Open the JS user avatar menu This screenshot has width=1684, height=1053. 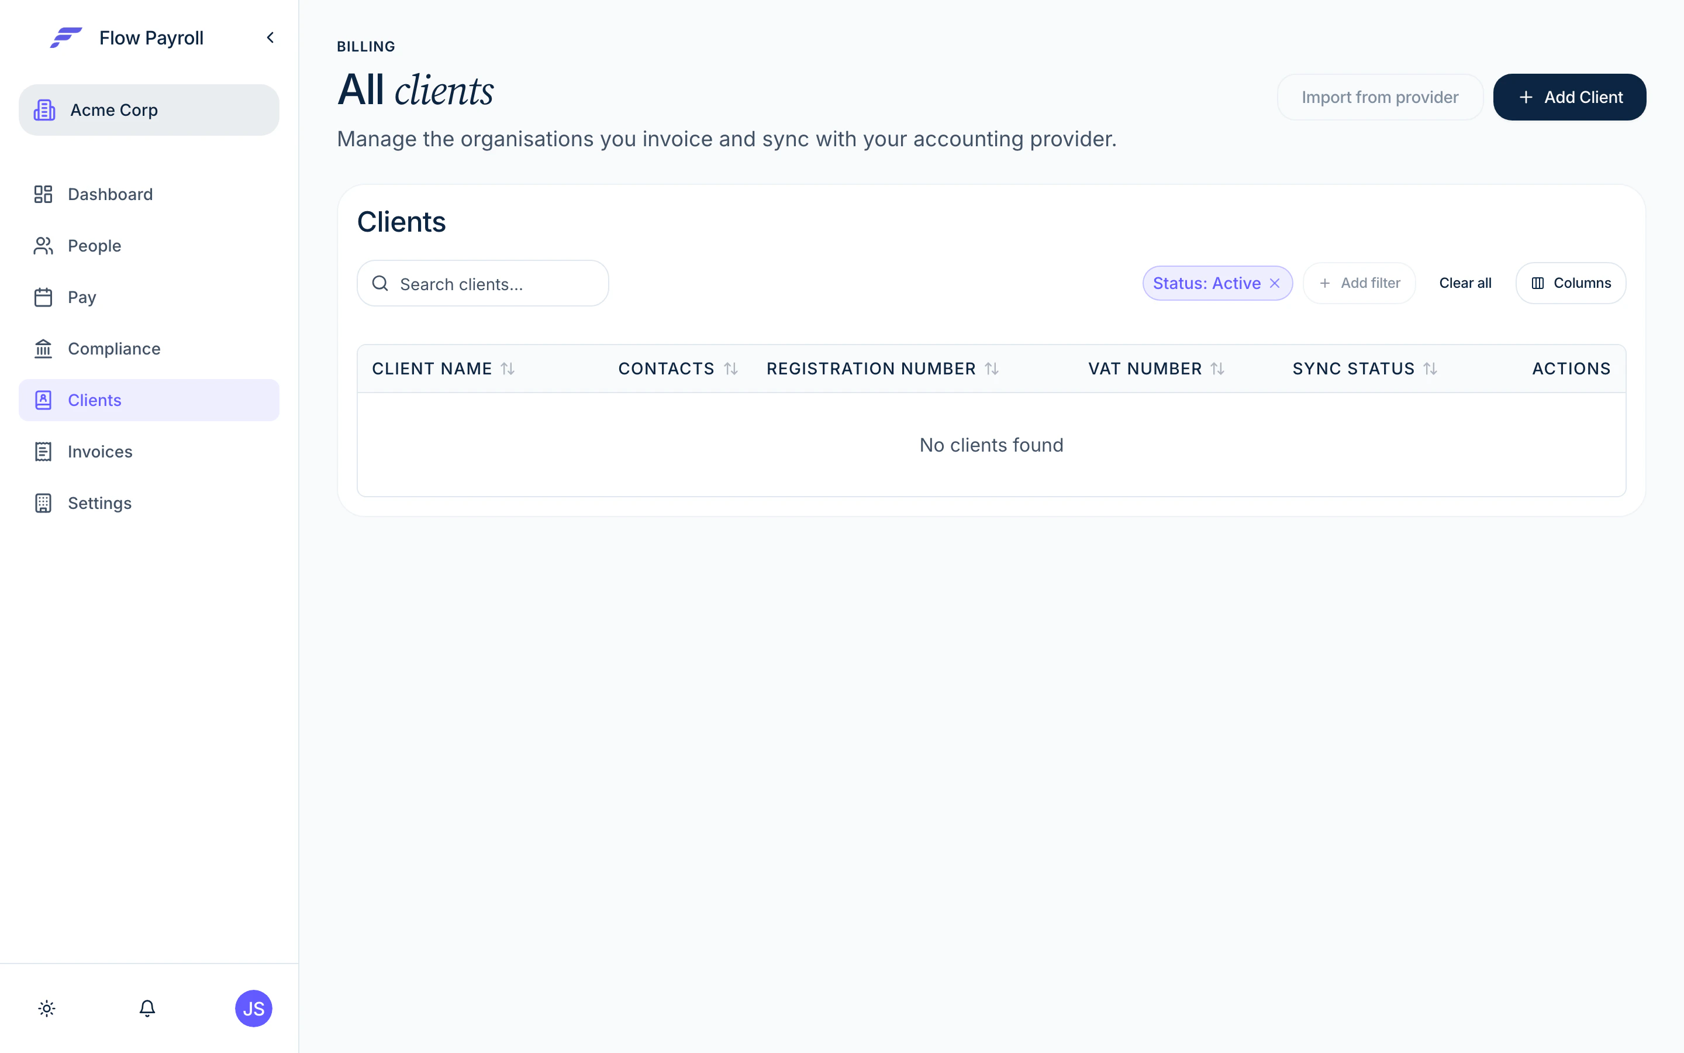coord(253,1009)
